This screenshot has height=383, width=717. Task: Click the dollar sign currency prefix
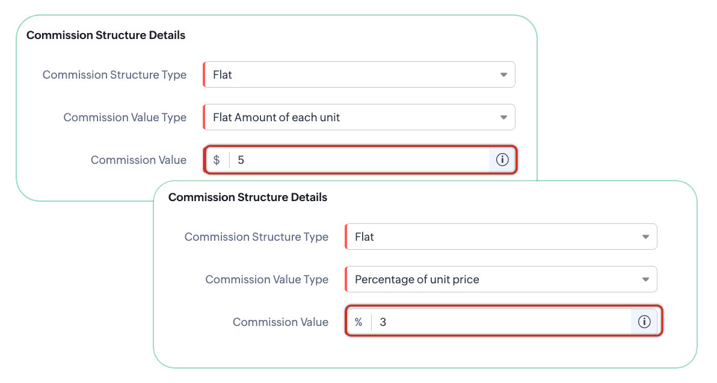tap(217, 160)
